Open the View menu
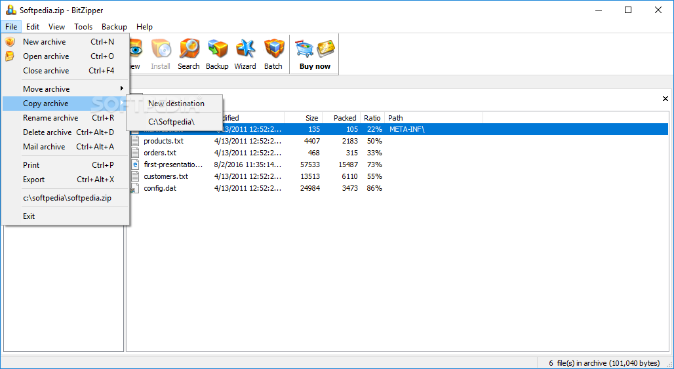This screenshot has width=674, height=369. 57,27
